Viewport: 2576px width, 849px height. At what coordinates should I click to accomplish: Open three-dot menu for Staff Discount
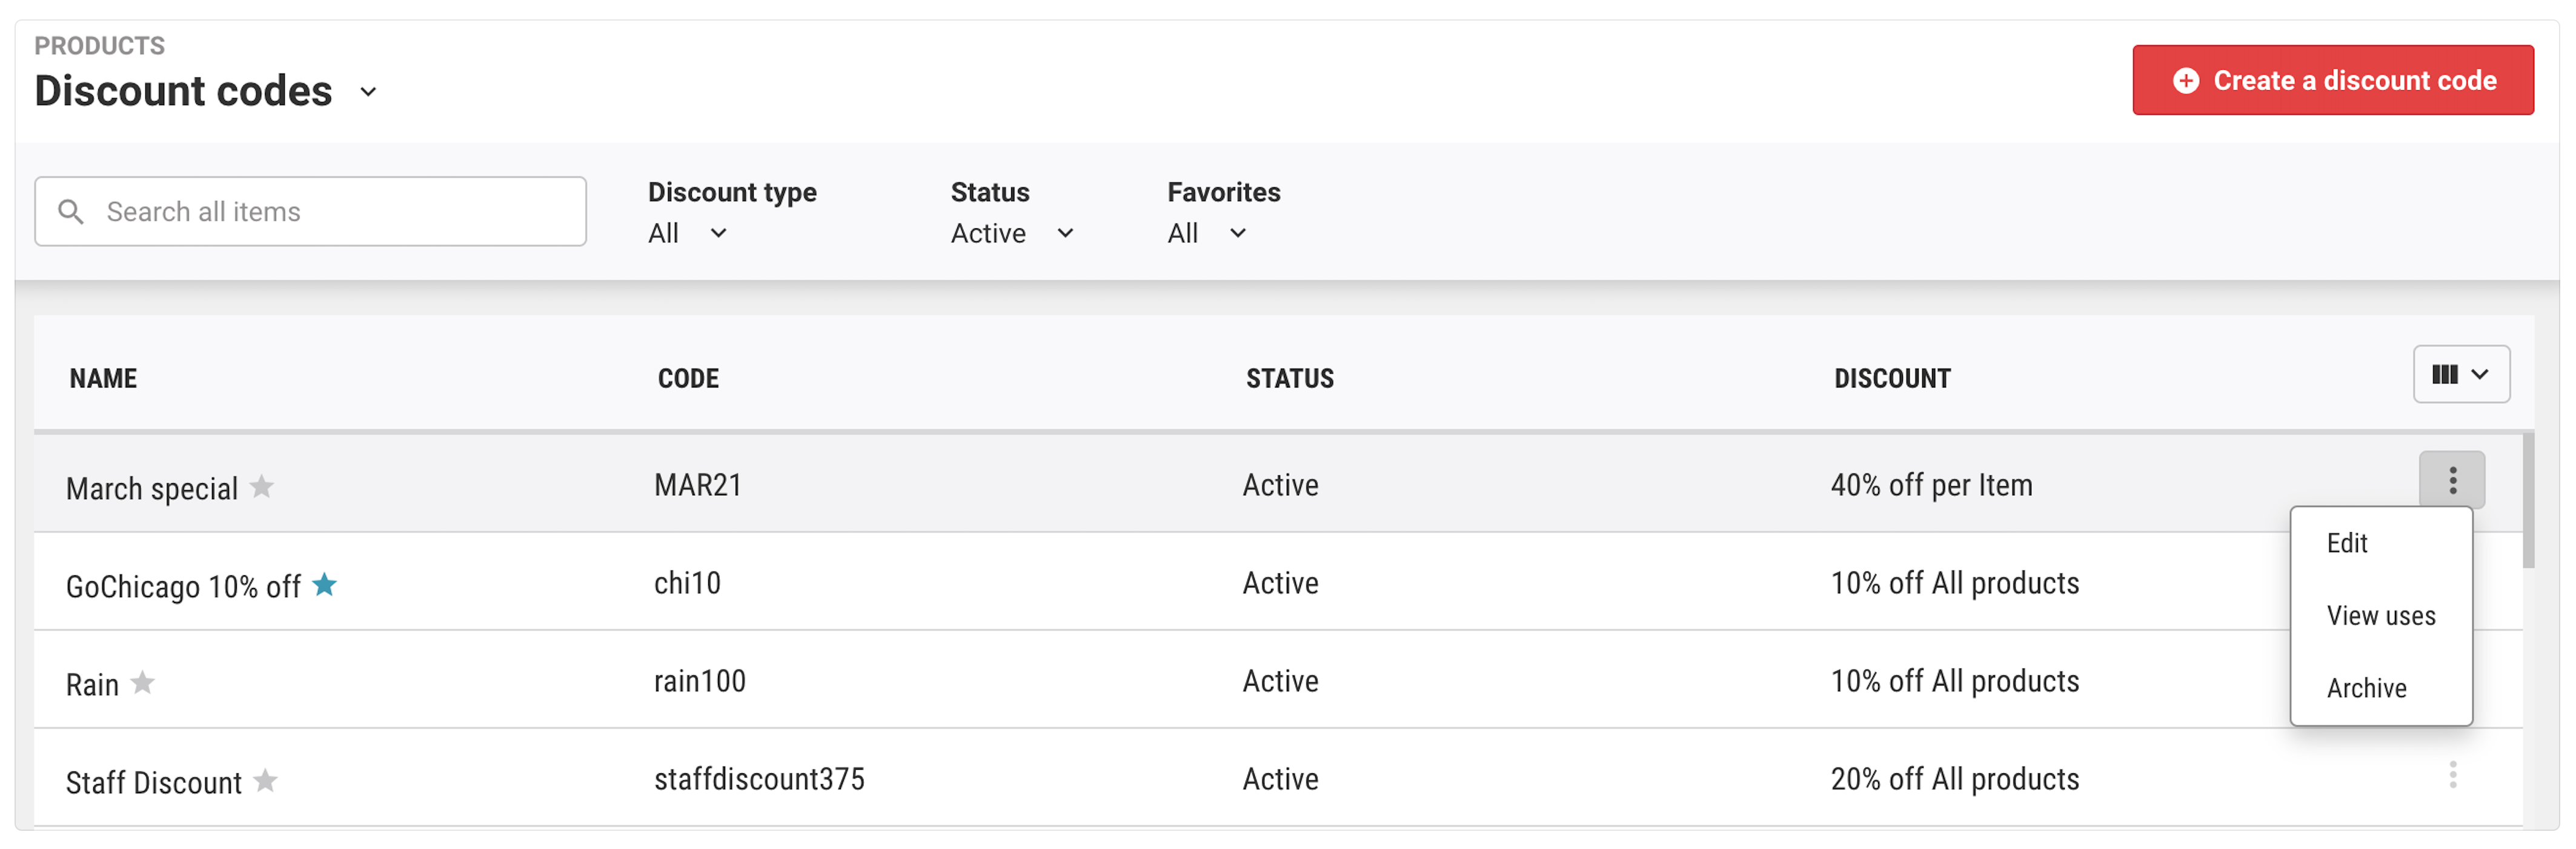[2452, 775]
